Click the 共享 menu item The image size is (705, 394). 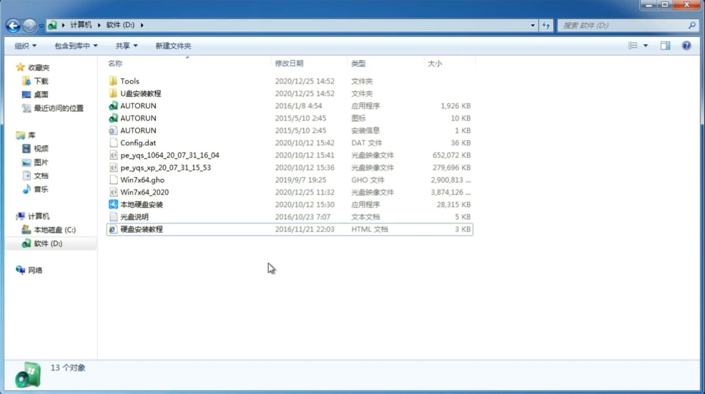[x=124, y=45]
